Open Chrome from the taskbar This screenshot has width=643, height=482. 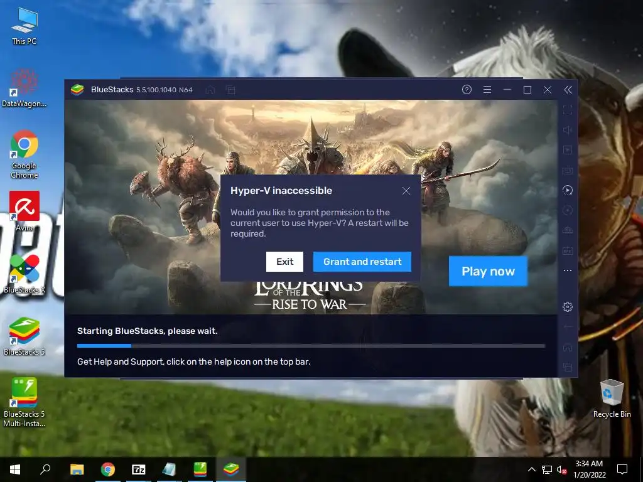(108, 469)
